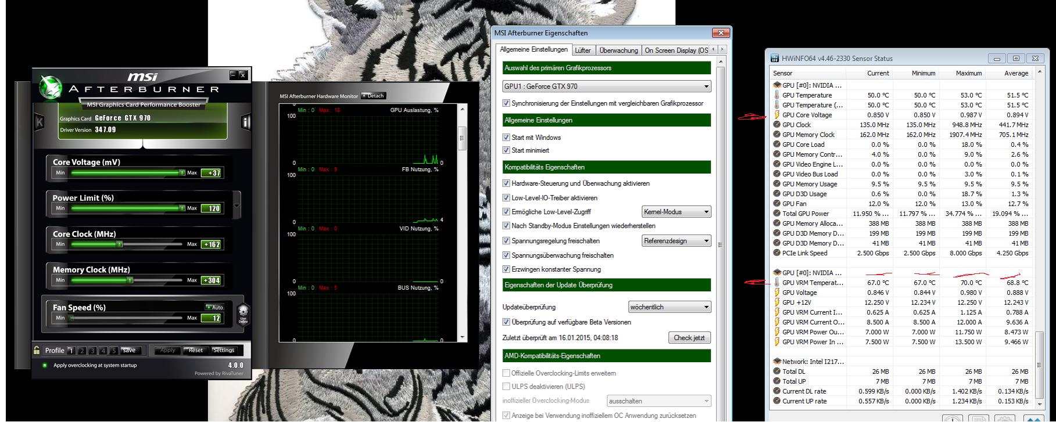Click the Afterburner Reset button
This screenshot has height=422, width=1056.
(196, 351)
